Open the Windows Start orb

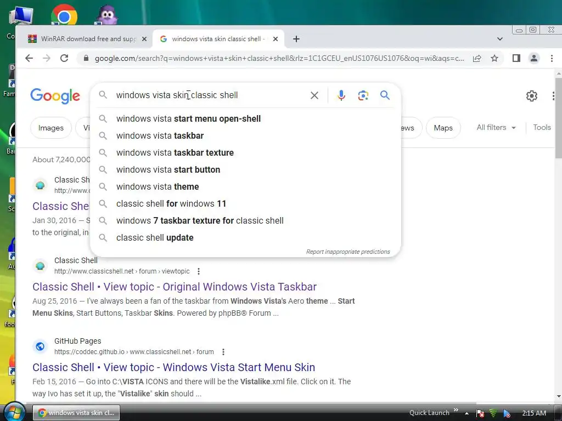tap(14, 412)
